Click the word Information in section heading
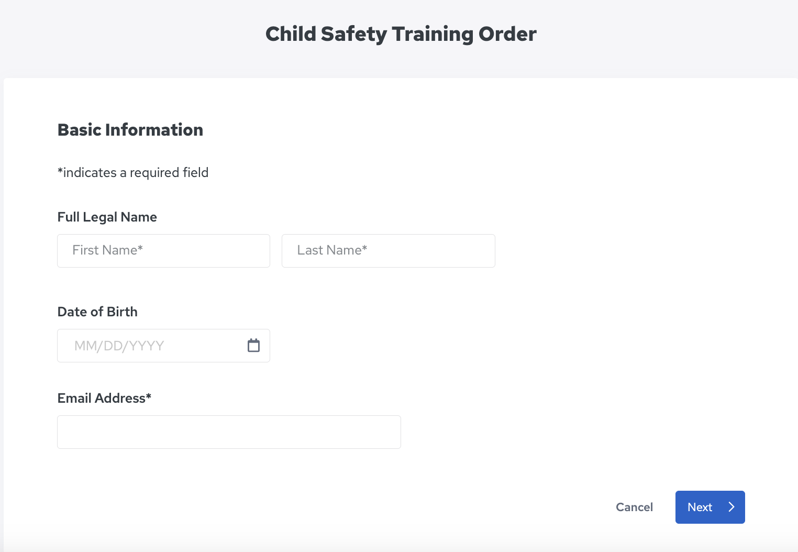The width and height of the screenshot is (798, 552). pyautogui.click(x=154, y=130)
